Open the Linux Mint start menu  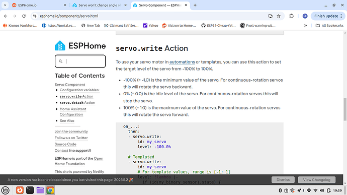coord(6,190)
